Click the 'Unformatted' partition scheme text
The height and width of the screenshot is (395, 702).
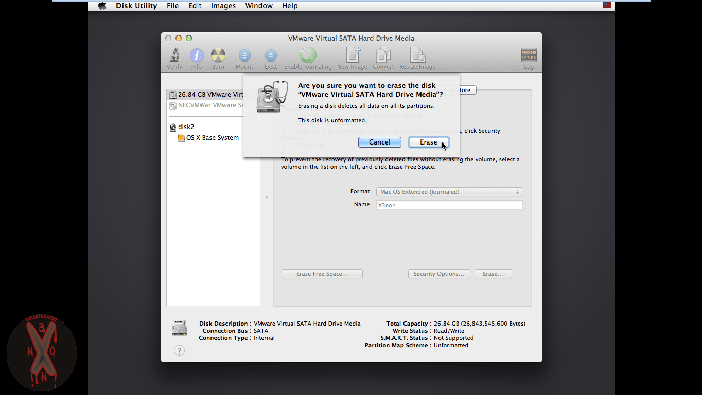pyautogui.click(x=451, y=346)
